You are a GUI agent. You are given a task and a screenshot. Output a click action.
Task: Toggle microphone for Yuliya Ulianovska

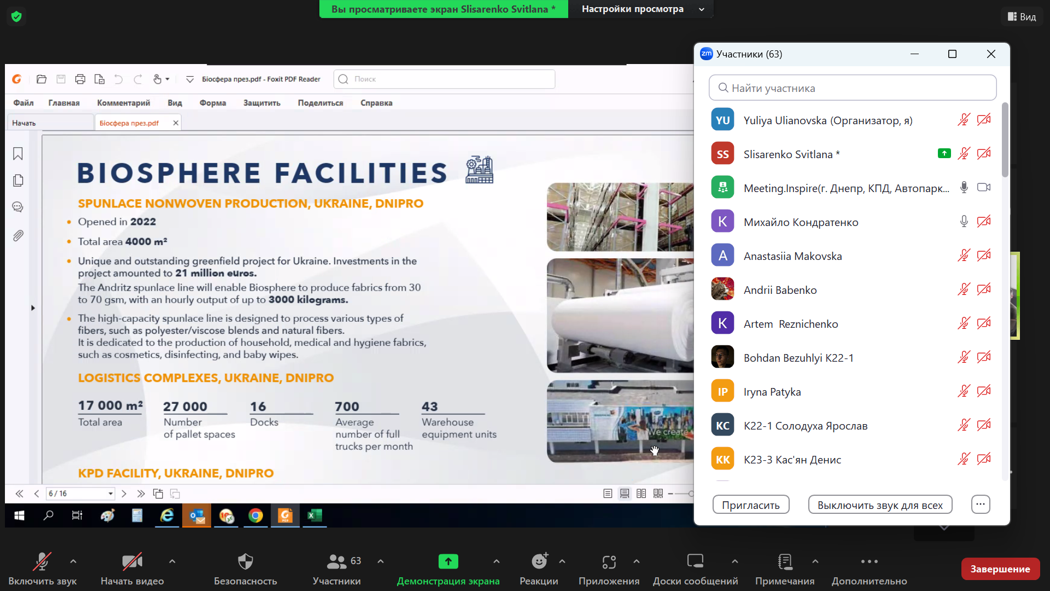pyautogui.click(x=964, y=120)
